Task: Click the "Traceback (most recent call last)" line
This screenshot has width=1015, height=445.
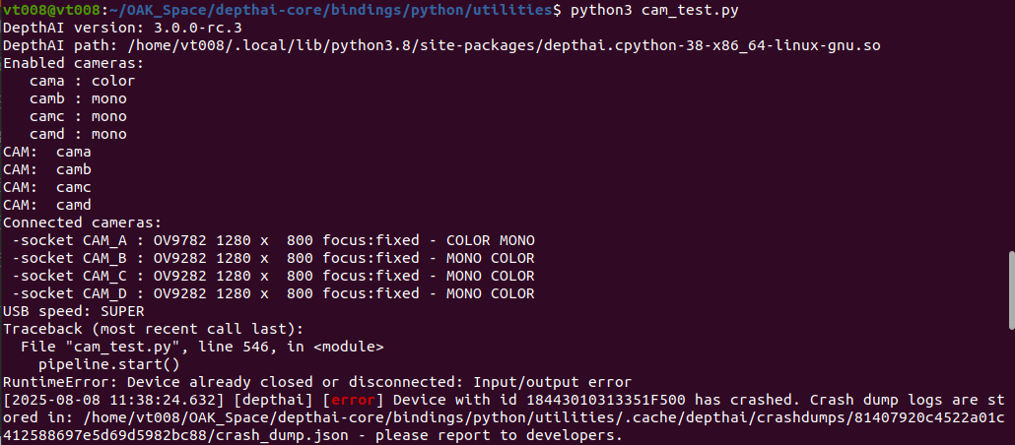Action: point(154,329)
